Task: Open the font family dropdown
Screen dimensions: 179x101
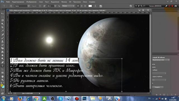Action: point(29,6)
